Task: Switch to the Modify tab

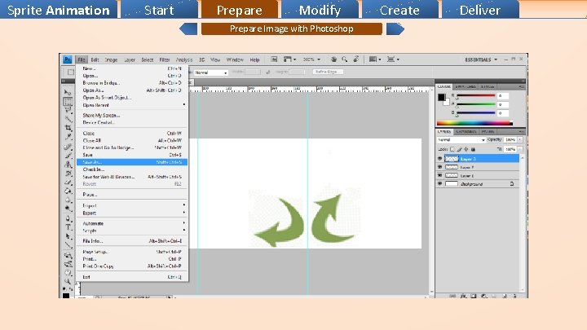Action: (320, 10)
